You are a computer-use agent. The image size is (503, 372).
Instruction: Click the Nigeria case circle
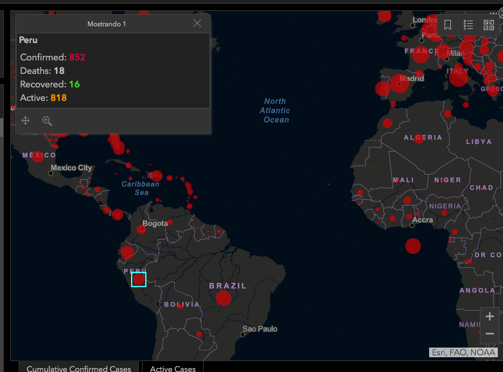445,213
